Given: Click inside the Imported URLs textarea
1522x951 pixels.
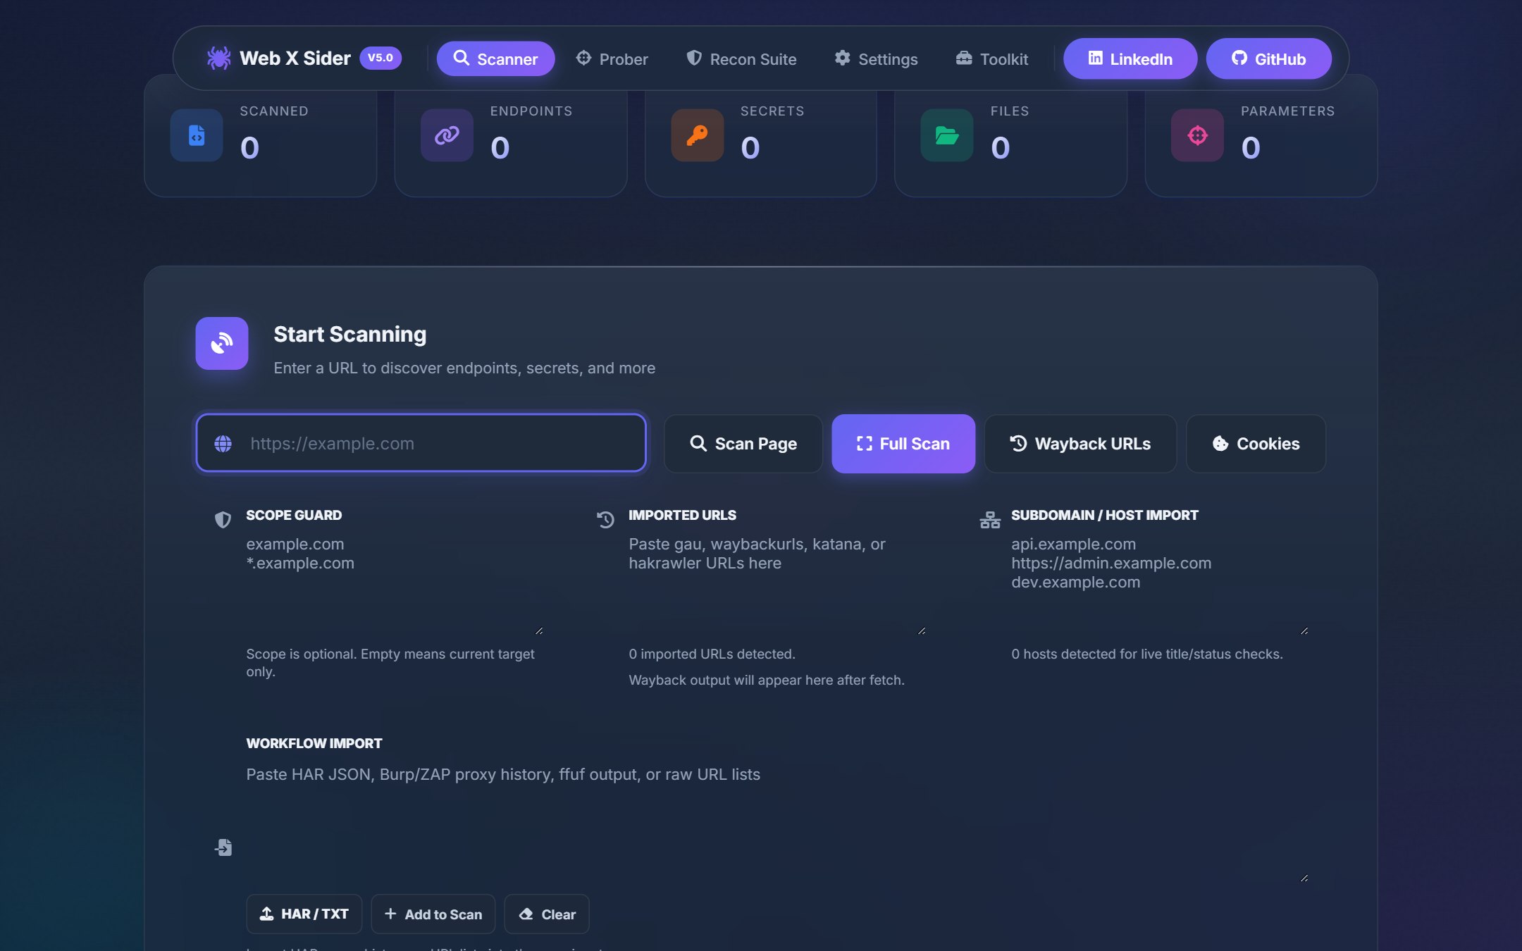Looking at the screenshot, I should pyautogui.click(x=777, y=584).
